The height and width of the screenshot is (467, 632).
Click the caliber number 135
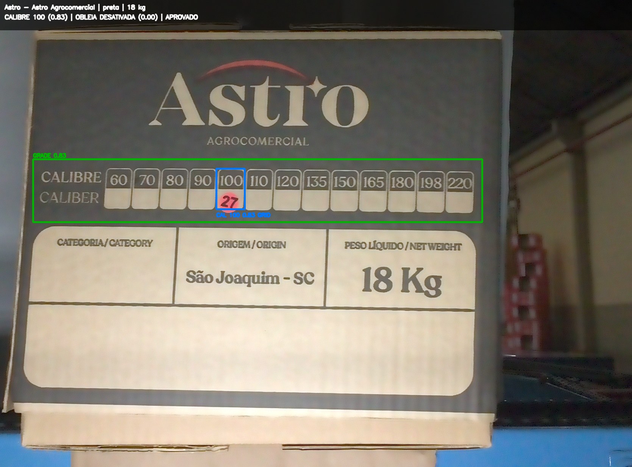click(316, 182)
